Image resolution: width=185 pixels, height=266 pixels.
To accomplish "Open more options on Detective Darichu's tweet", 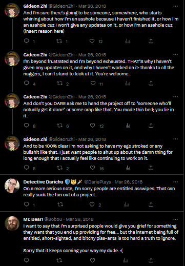I will [x=175, y=182].
